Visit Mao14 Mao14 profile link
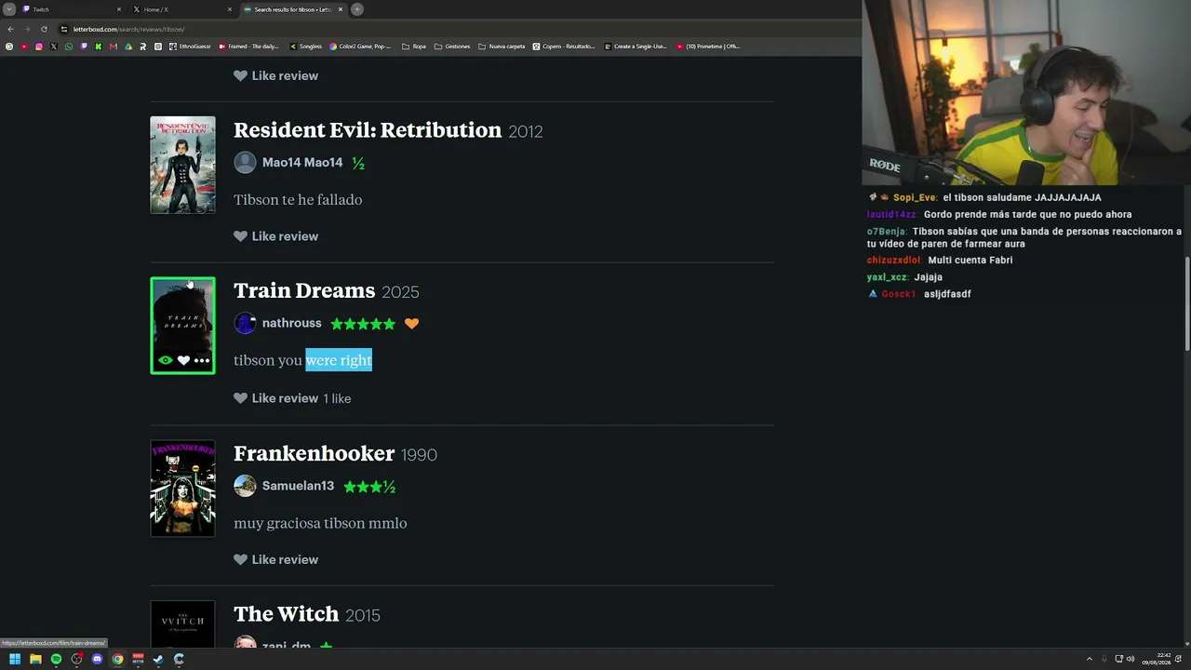 pyautogui.click(x=302, y=163)
